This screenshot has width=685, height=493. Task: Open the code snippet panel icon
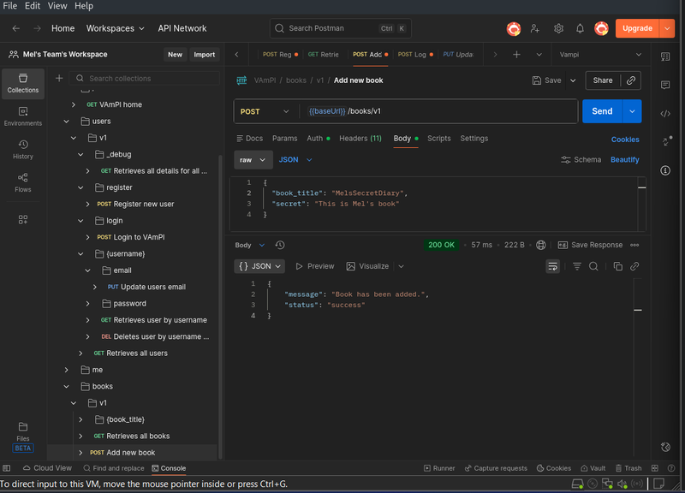[x=665, y=113]
